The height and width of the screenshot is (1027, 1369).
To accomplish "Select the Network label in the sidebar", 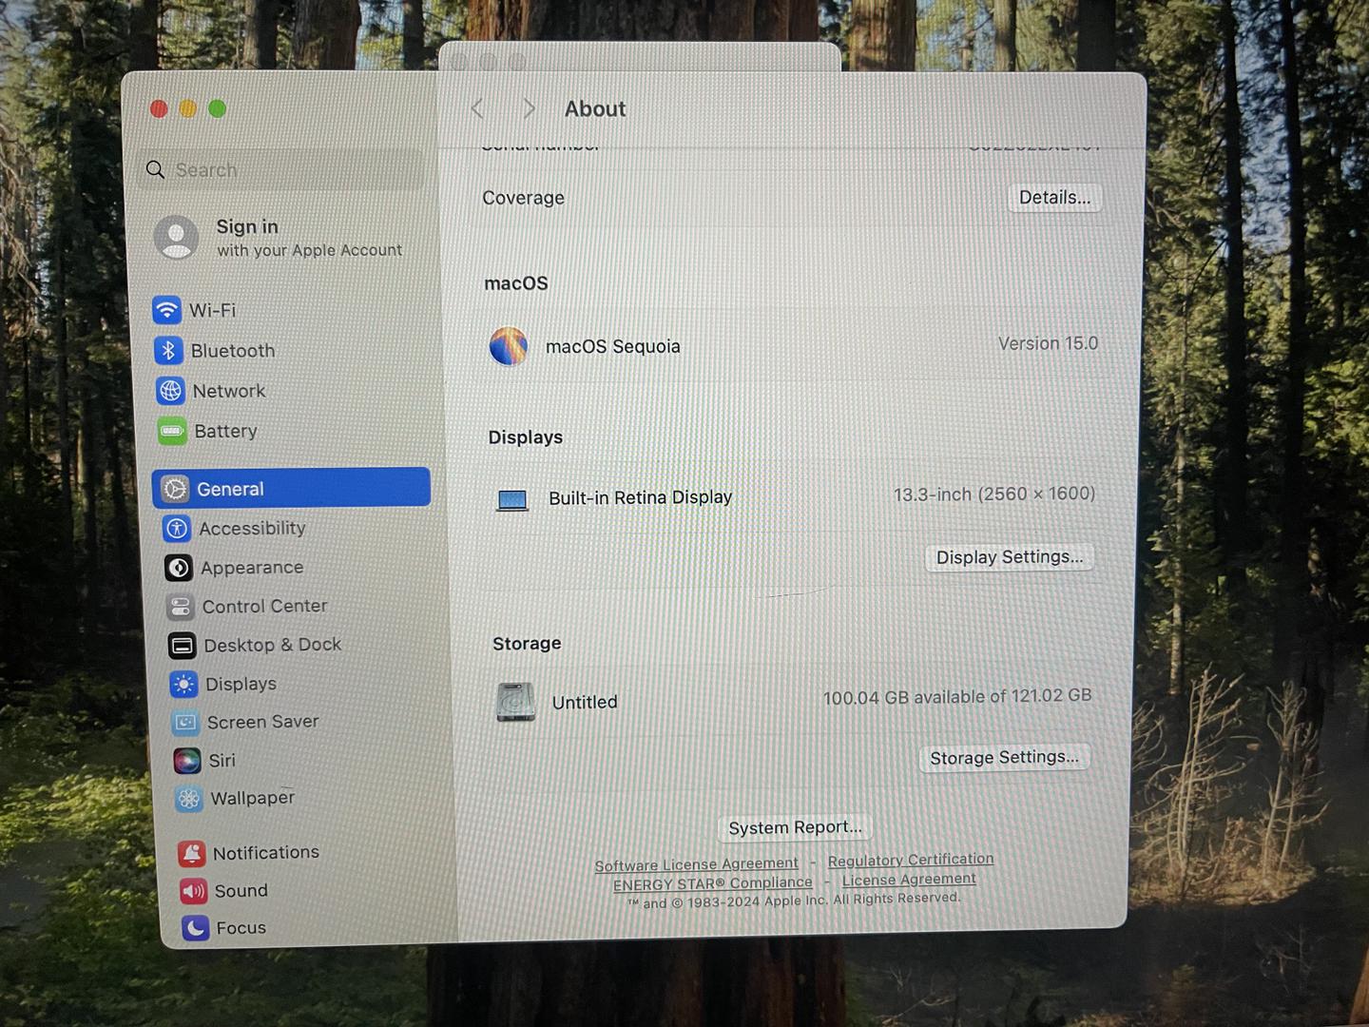I will [229, 391].
